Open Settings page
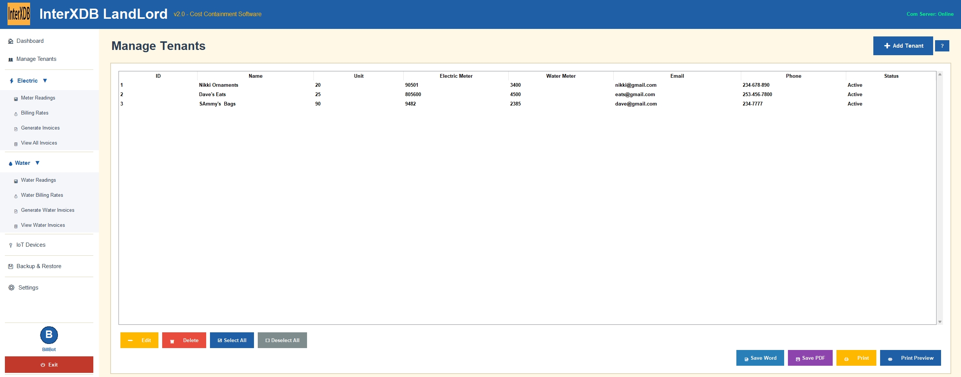The image size is (961, 377). coord(28,288)
